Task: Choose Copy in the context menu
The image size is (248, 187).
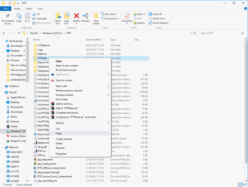Action: [x=79, y=133]
